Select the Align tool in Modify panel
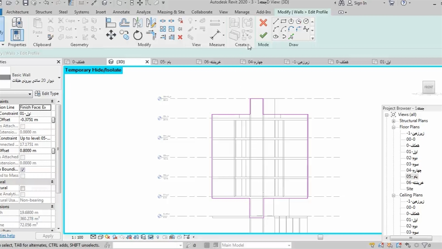The width and height of the screenshot is (442, 249). (110, 23)
